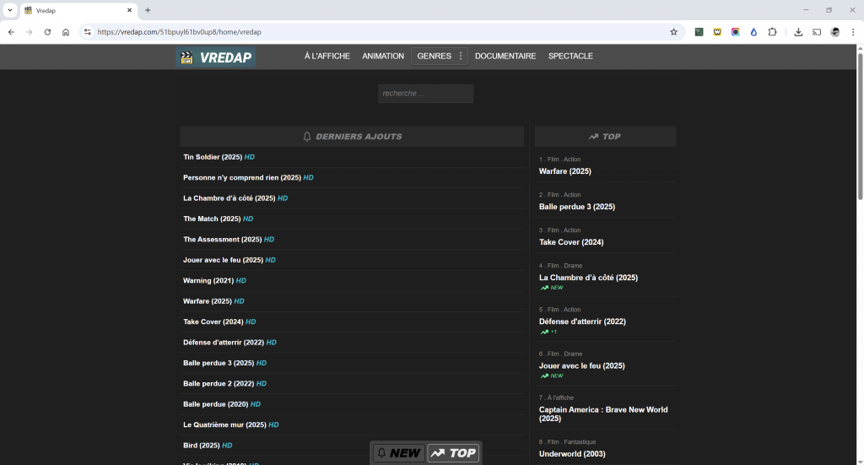
Task: Open the DOCUMENTAIRE menu item
Action: pos(505,57)
